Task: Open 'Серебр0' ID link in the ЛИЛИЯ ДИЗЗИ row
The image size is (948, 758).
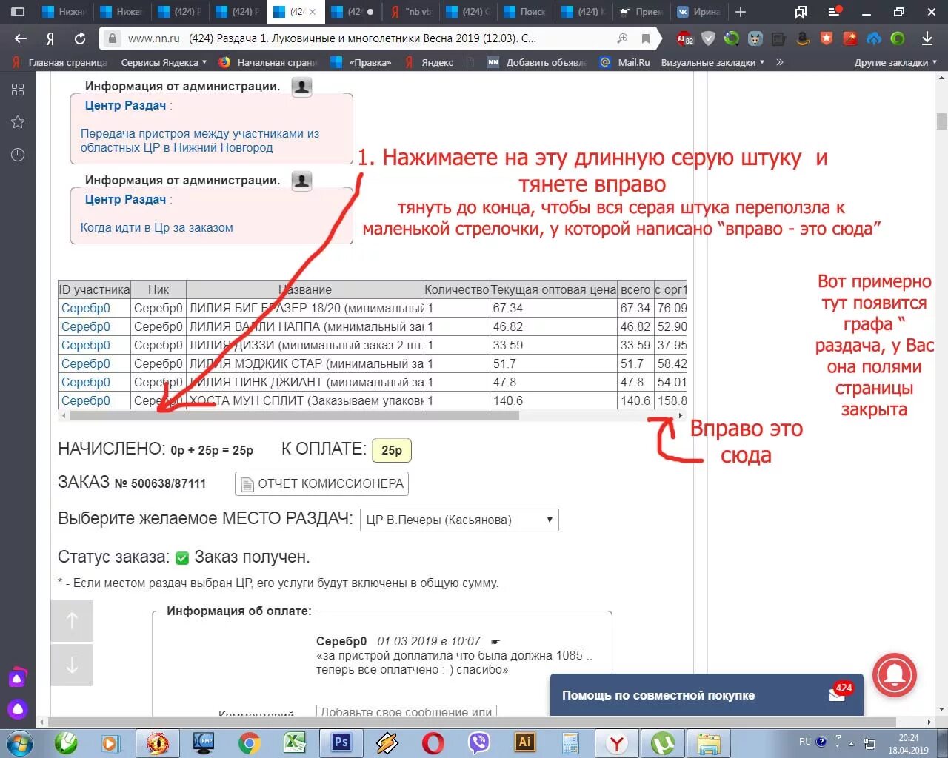Action: (85, 345)
